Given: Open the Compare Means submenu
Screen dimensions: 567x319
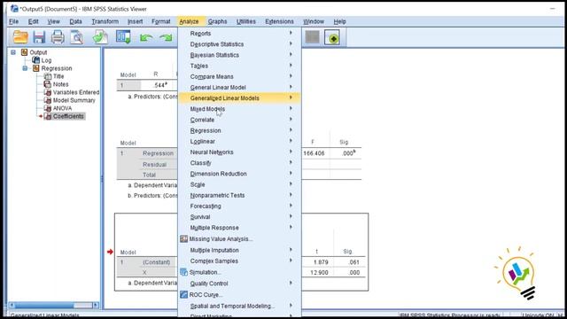Looking at the screenshot, I should [239, 76].
